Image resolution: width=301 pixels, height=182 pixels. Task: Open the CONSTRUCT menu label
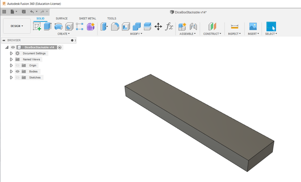[212, 34]
